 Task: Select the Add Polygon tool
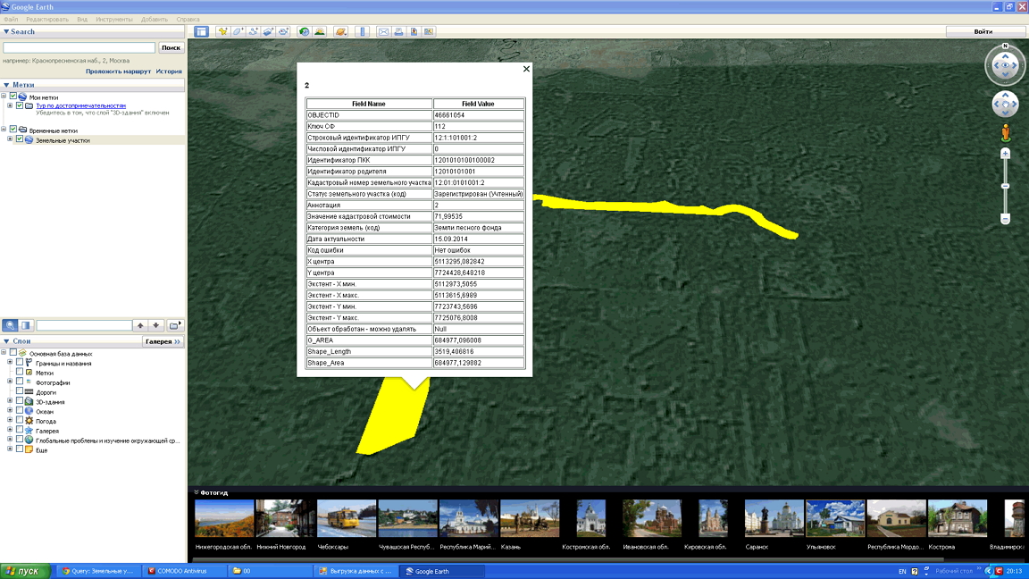238,31
